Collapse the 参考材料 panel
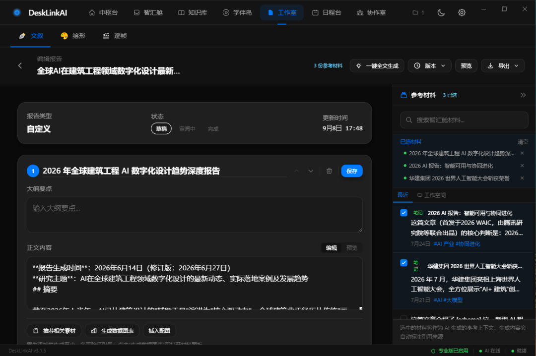This screenshot has height=356, width=536. coord(523,95)
